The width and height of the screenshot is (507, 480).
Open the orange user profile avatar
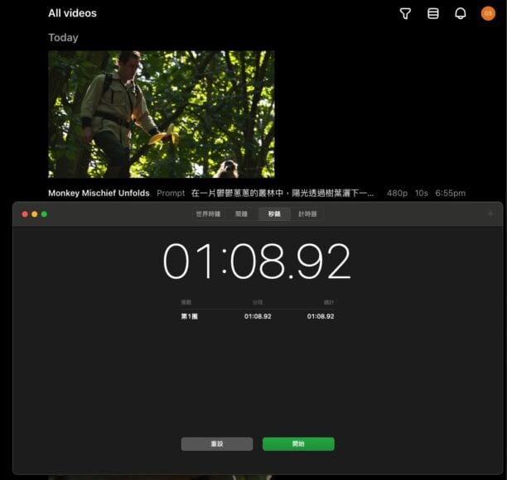(x=488, y=13)
